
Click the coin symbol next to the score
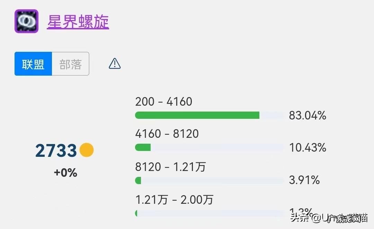pos(87,149)
